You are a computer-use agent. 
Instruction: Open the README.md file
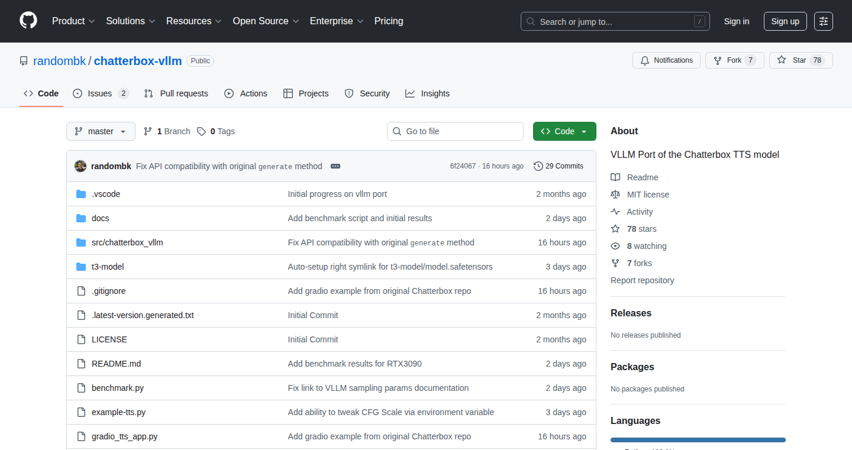[x=117, y=364]
